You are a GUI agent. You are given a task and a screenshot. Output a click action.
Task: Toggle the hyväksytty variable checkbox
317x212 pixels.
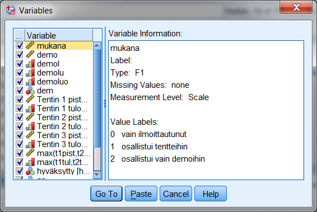point(20,171)
